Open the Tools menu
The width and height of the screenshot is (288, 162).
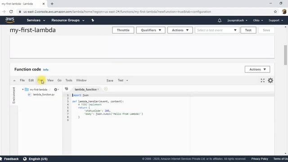coord(69,80)
